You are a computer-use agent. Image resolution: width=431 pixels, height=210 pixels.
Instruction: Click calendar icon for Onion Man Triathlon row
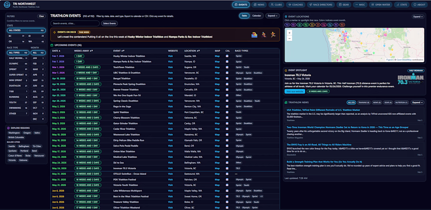tap(227, 152)
